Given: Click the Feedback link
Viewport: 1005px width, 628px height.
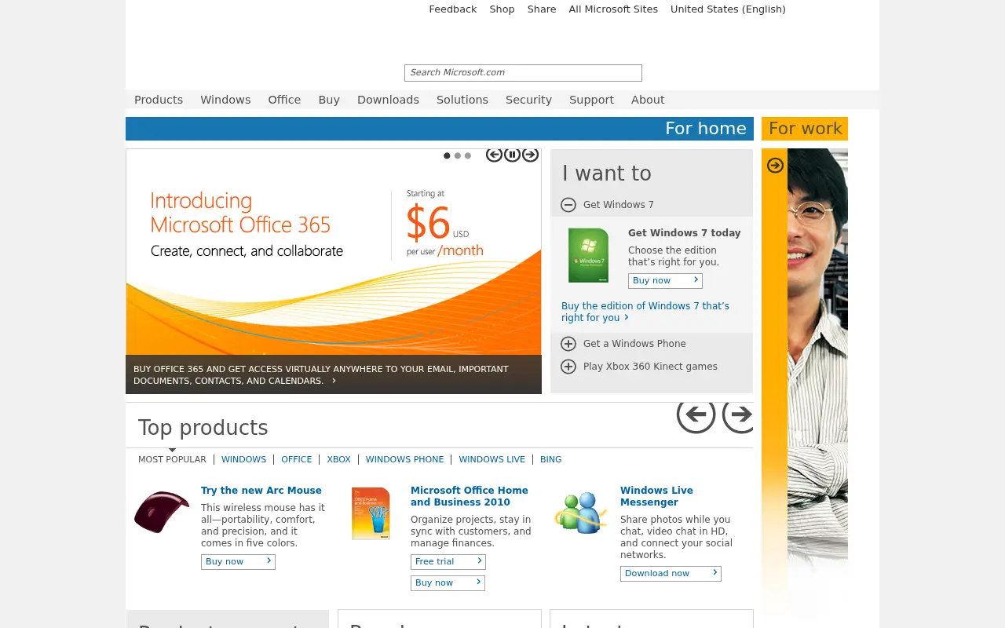Looking at the screenshot, I should coord(452,9).
